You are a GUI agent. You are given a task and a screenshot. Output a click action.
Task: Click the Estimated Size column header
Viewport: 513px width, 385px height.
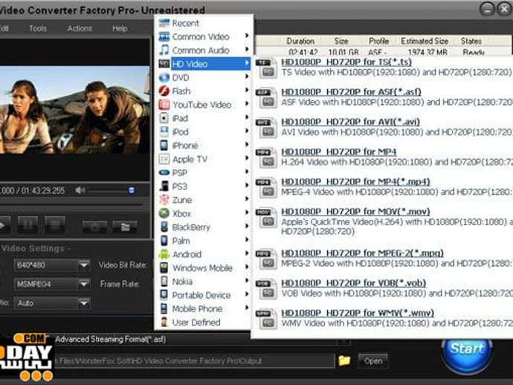coord(425,41)
